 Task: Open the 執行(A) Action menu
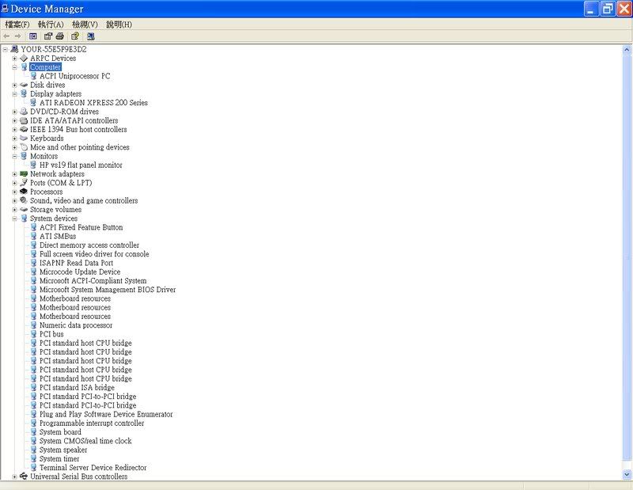[51, 25]
